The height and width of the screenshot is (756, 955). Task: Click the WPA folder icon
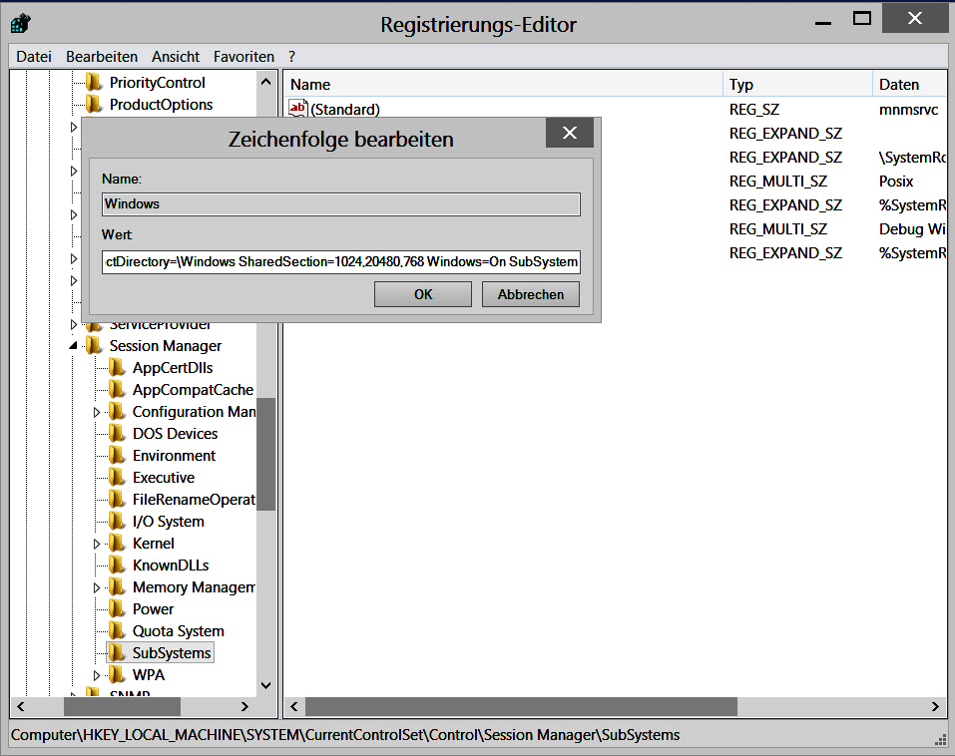click(117, 674)
